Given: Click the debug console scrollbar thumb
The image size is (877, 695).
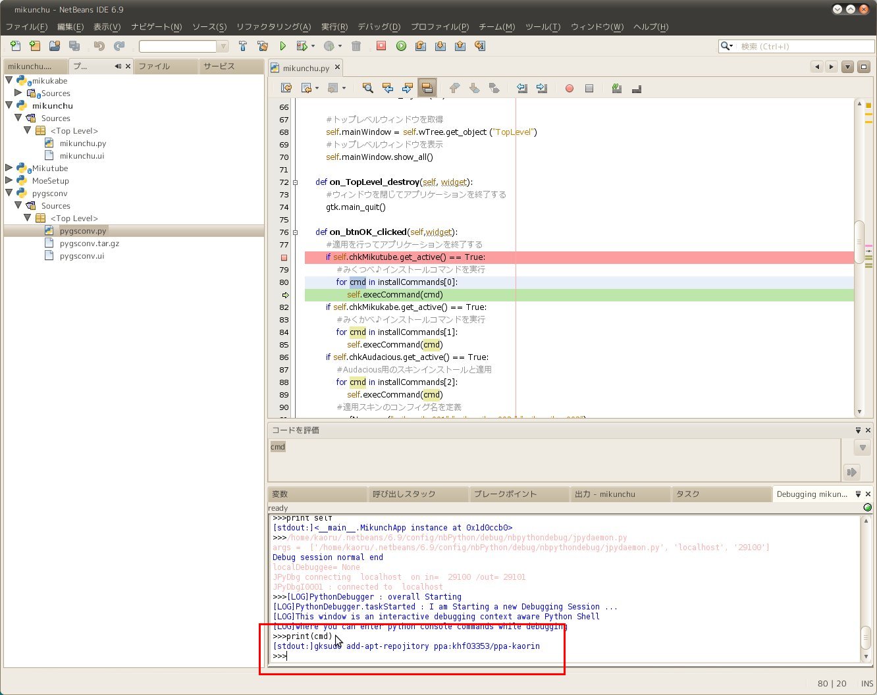Looking at the screenshot, I should tap(866, 636).
